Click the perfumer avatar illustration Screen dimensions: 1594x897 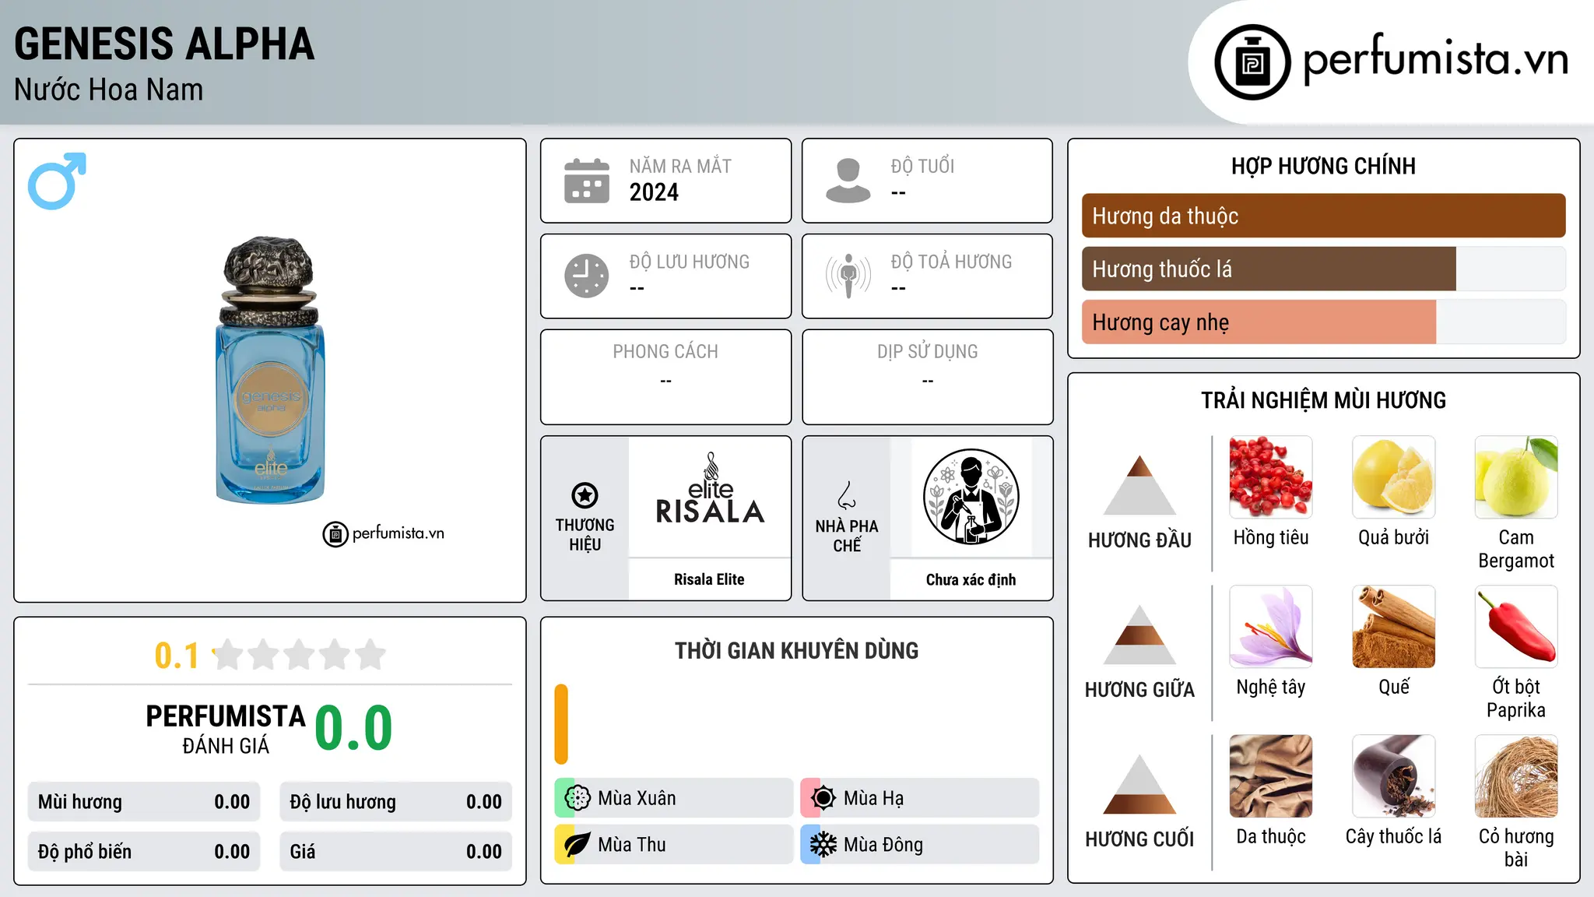click(x=971, y=497)
